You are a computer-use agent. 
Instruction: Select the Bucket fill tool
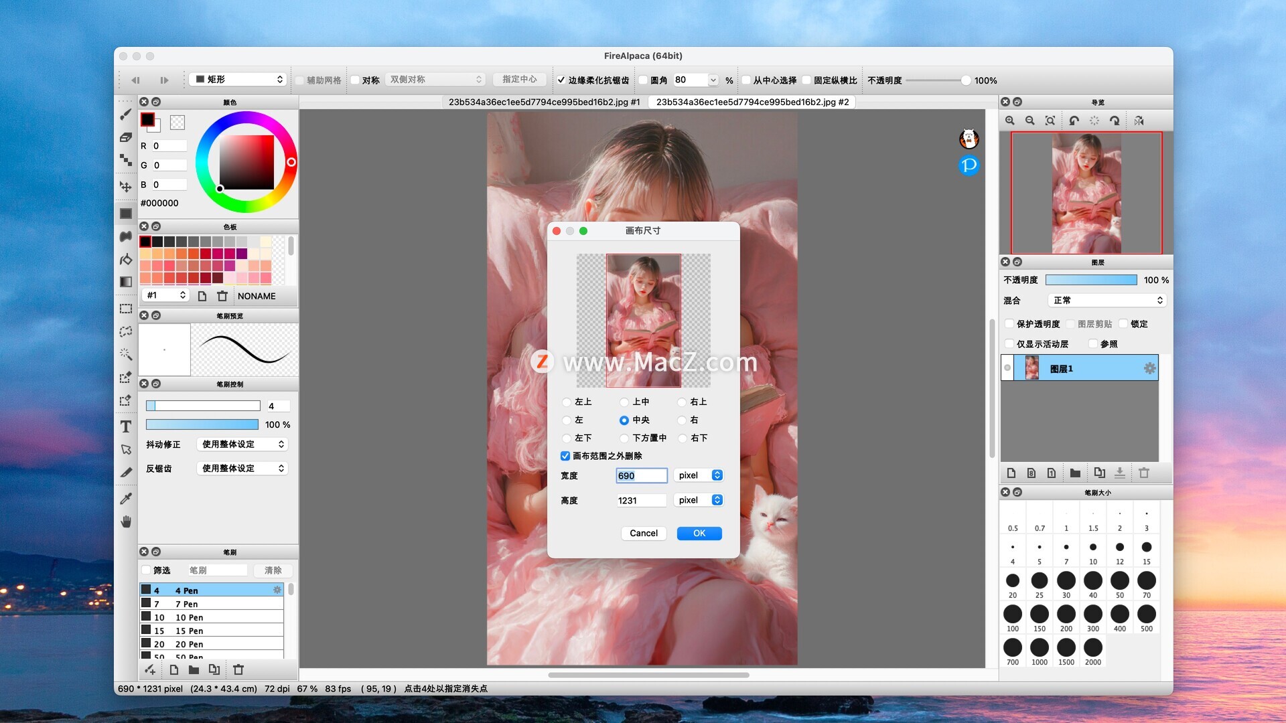click(125, 259)
